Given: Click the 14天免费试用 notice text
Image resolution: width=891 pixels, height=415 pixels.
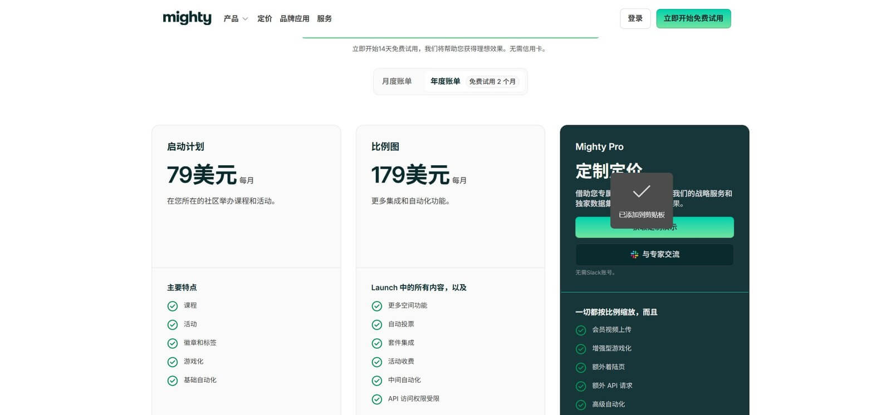Looking at the screenshot, I should [449, 49].
